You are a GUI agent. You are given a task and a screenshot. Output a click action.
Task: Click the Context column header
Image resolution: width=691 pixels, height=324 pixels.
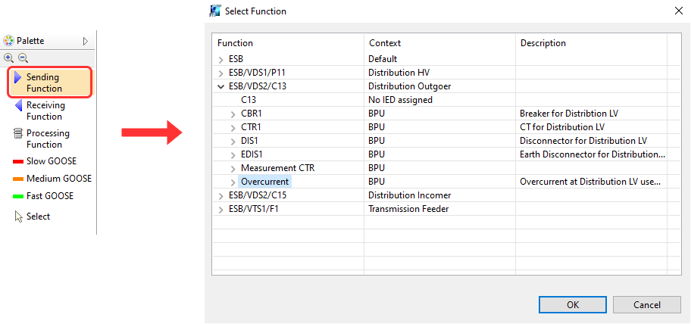(x=385, y=43)
